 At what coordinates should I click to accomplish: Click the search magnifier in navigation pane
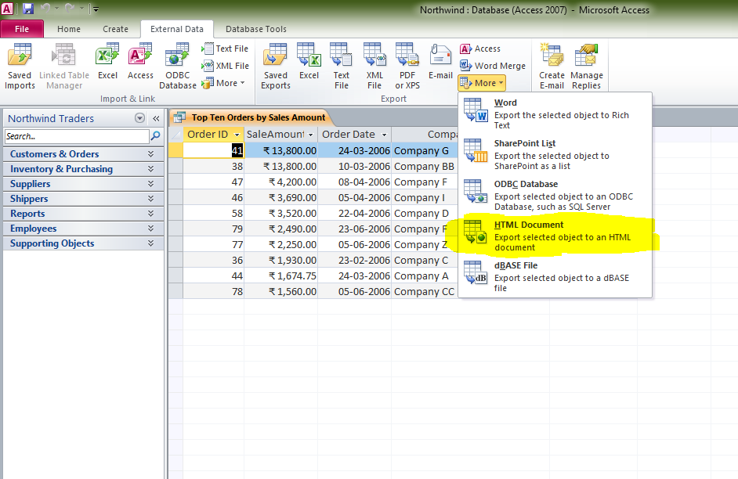click(x=155, y=136)
